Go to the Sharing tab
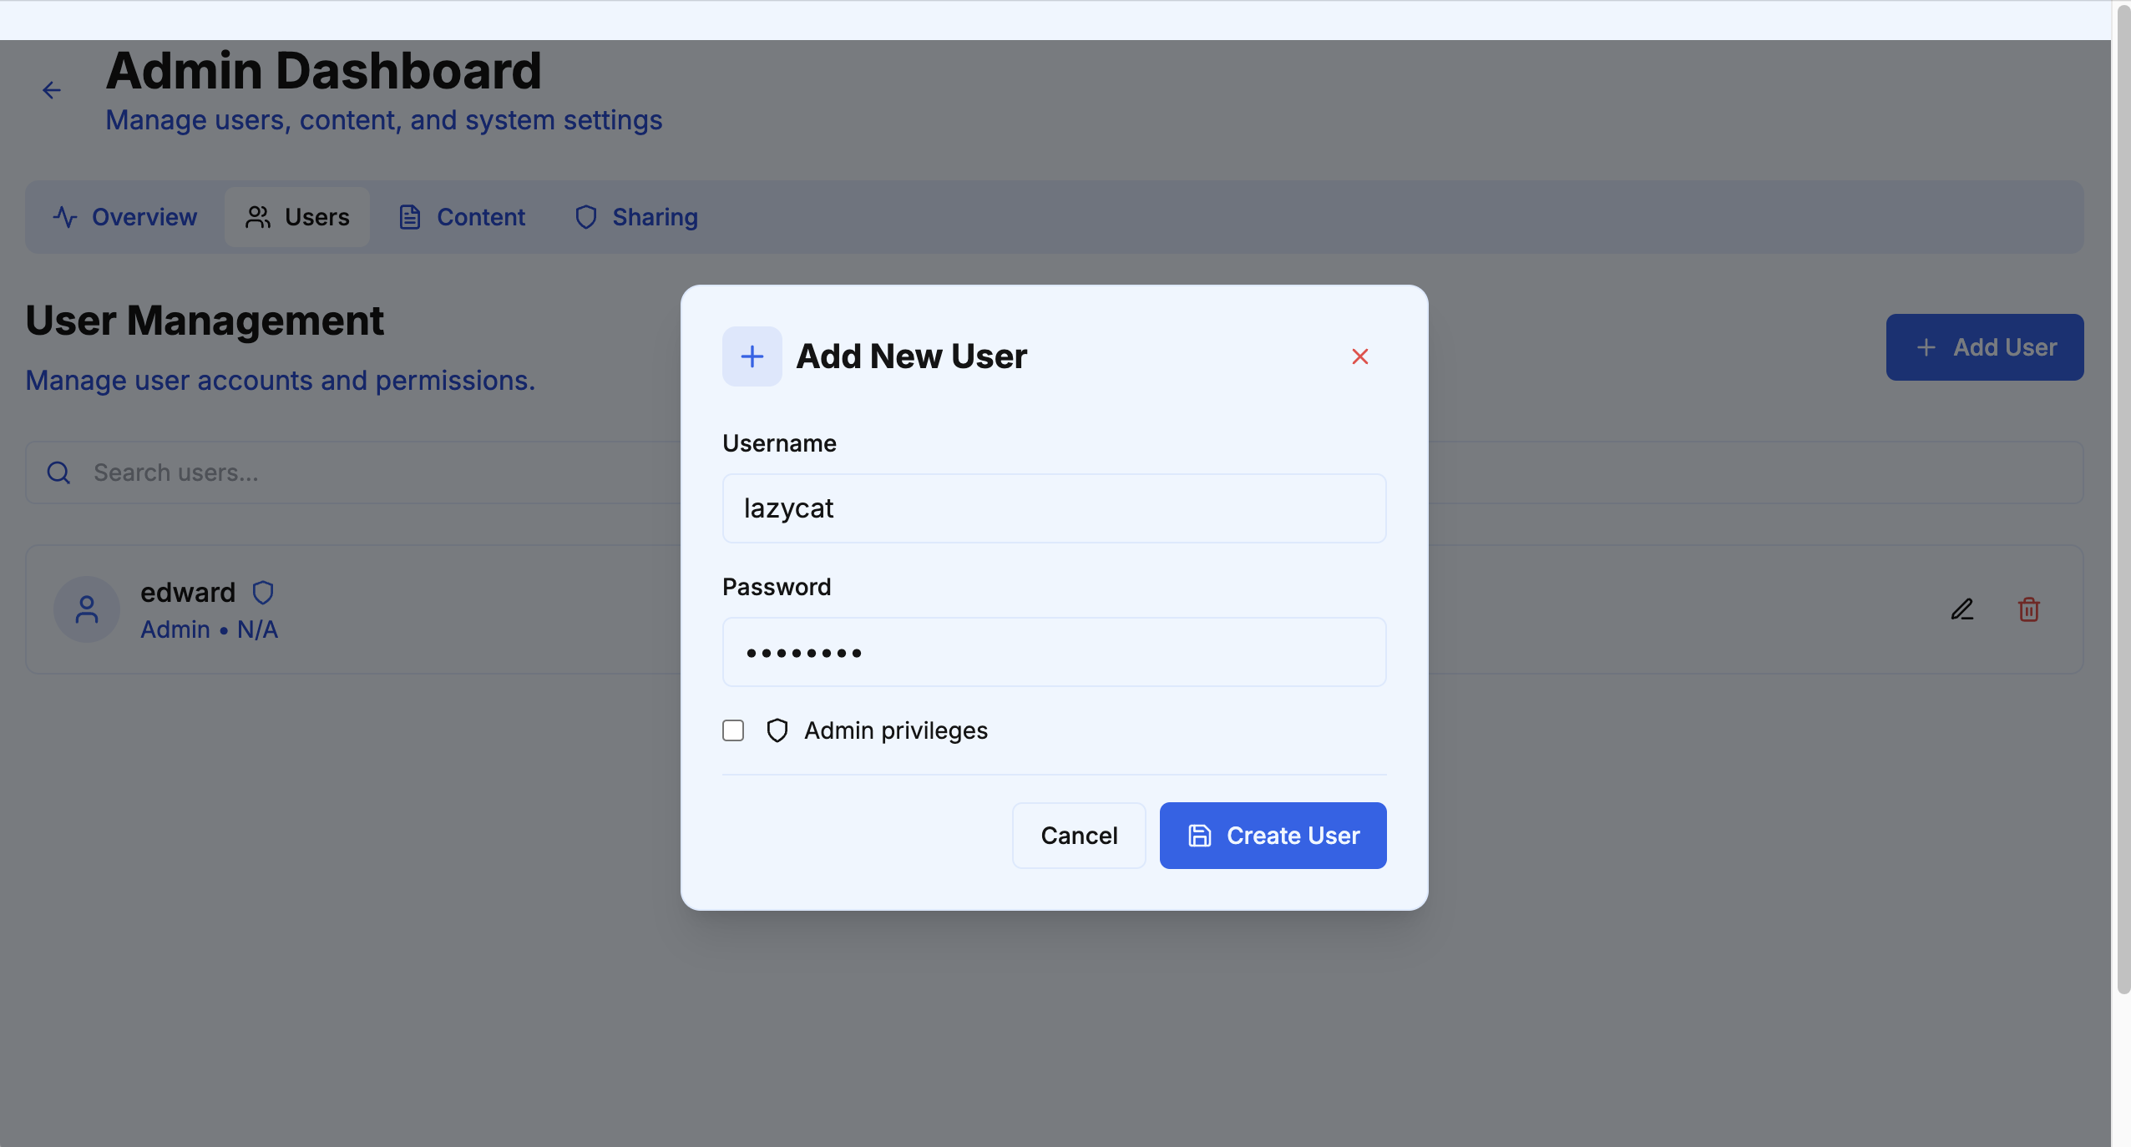The image size is (2131, 1147). click(x=636, y=217)
